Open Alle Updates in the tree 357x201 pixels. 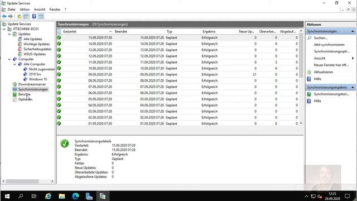click(x=32, y=39)
